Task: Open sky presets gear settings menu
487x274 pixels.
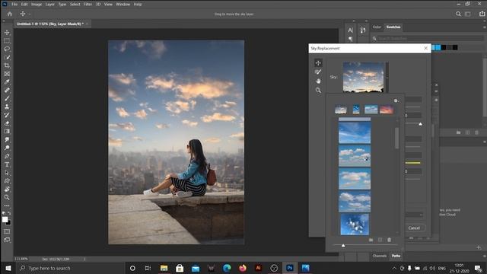Action: pos(396,100)
